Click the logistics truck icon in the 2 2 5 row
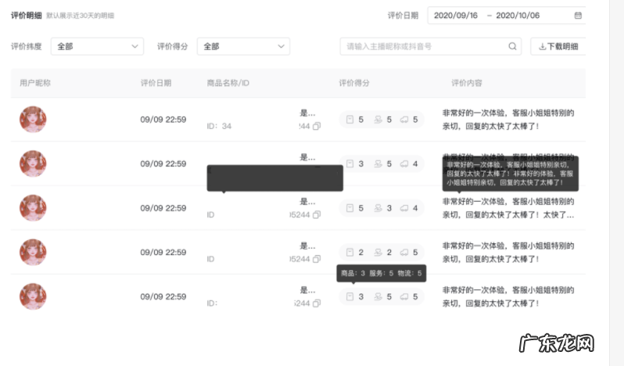 click(x=404, y=253)
